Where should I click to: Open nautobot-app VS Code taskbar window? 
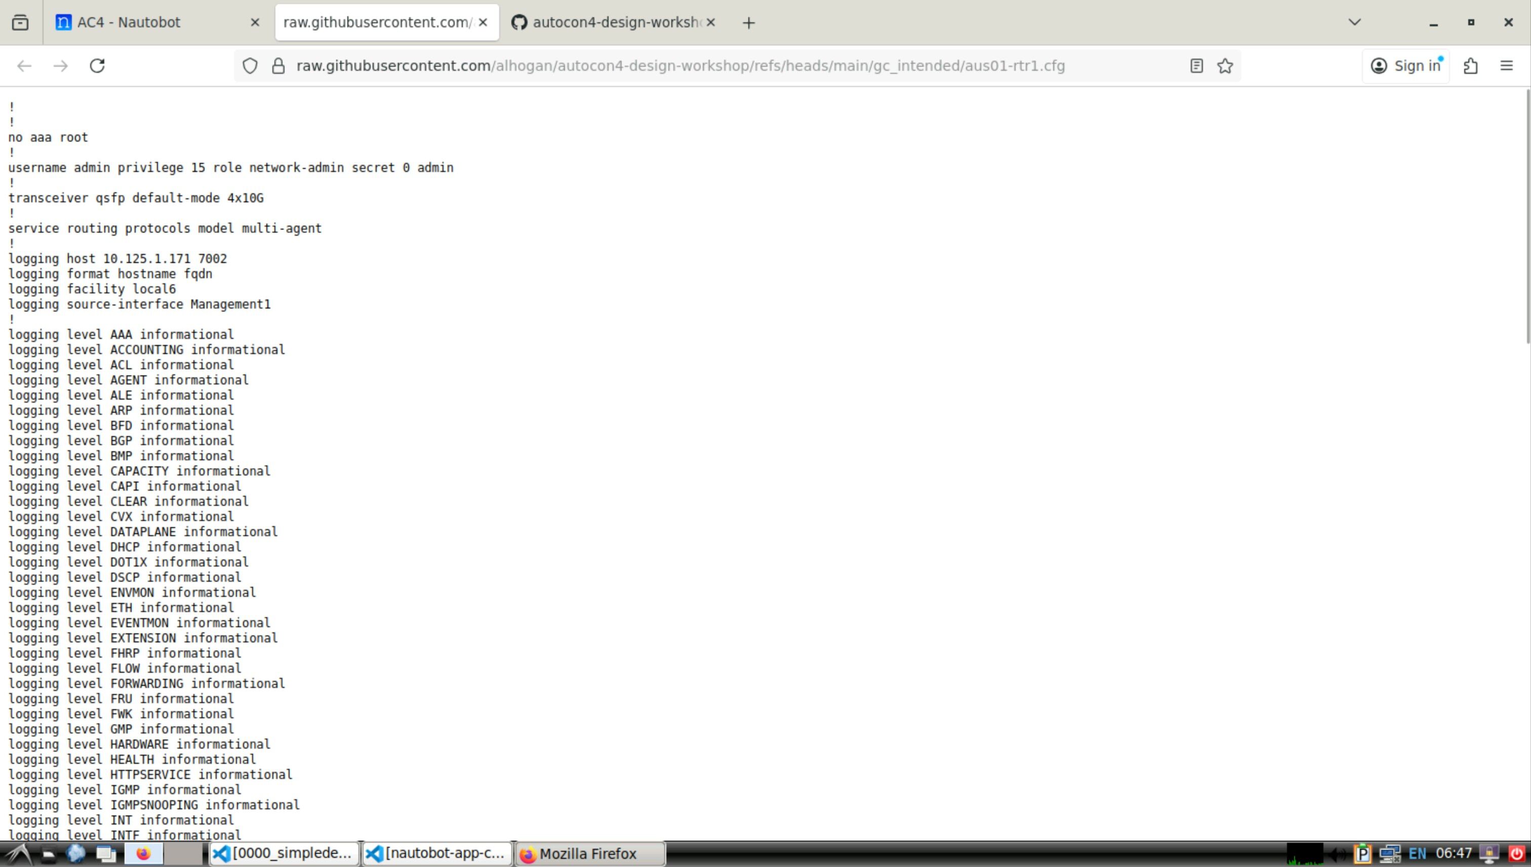[437, 853]
